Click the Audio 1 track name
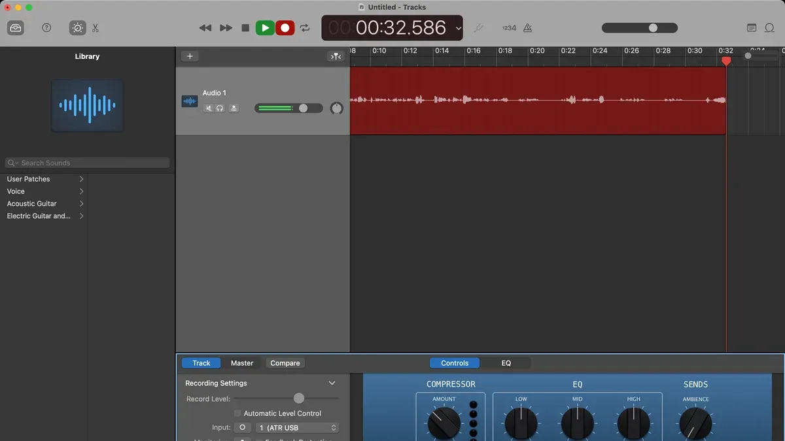The image size is (785, 441). click(215, 93)
